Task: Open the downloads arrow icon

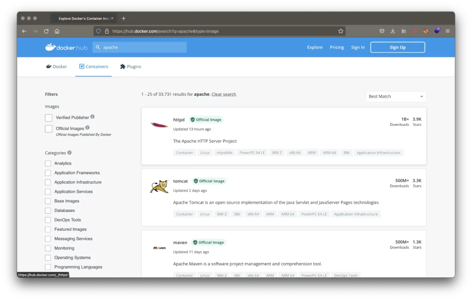Action: point(393,31)
